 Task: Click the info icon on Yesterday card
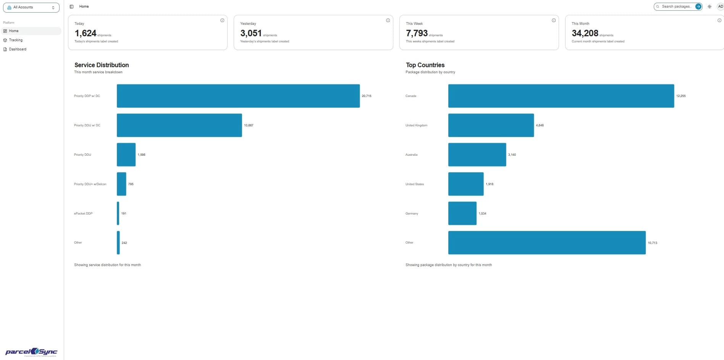pyautogui.click(x=388, y=21)
